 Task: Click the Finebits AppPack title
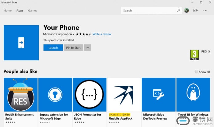tap(121, 118)
